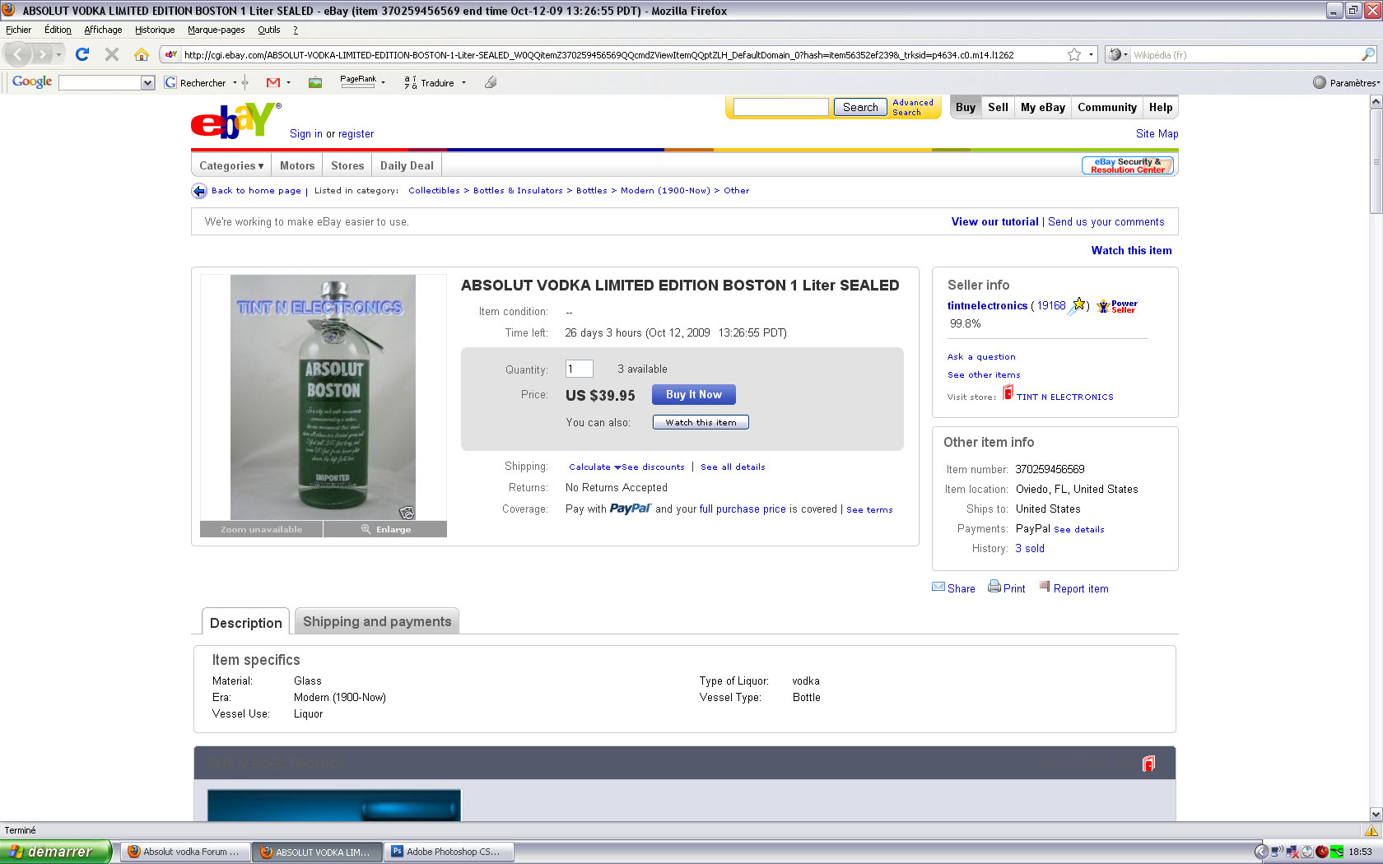Click the warning triangle in the status bar

point(1371,830)
